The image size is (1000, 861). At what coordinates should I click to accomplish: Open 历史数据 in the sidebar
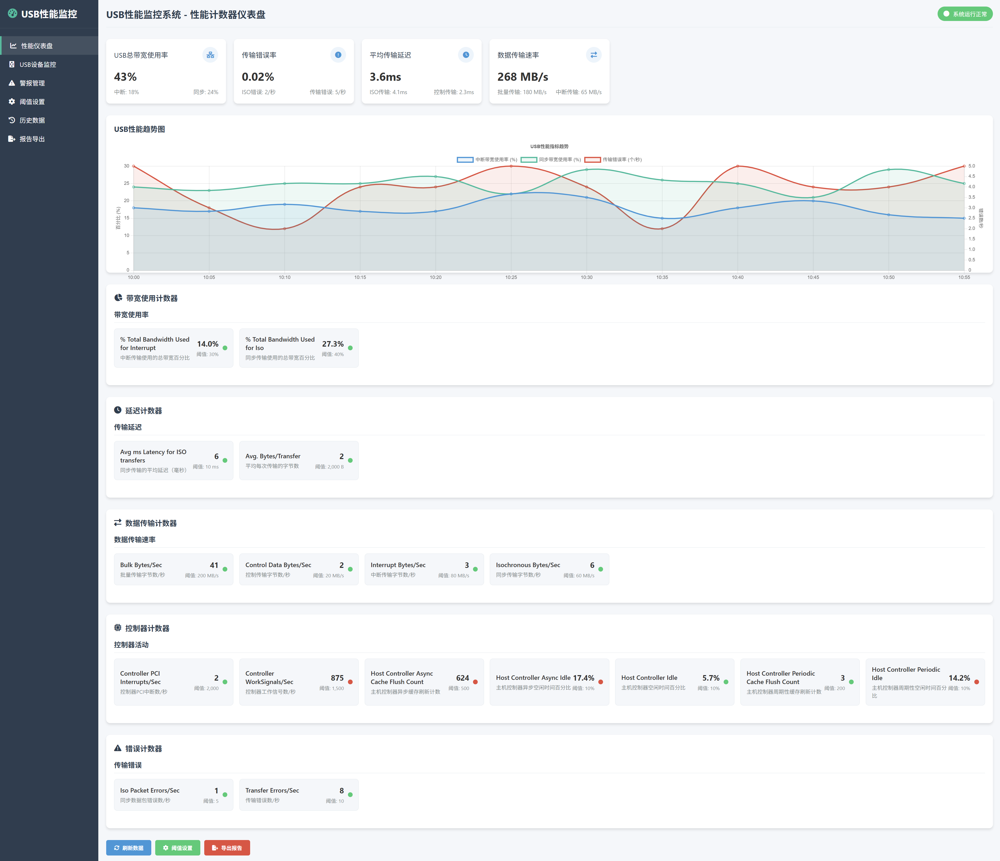coord(32,120)
